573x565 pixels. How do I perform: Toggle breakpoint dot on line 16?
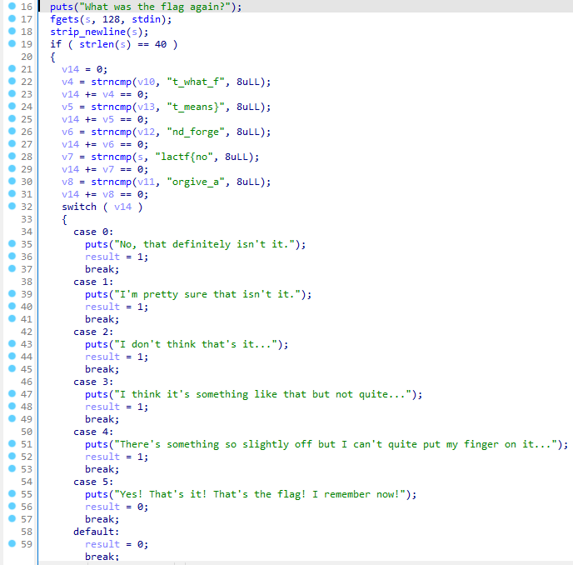pos(12,6)
